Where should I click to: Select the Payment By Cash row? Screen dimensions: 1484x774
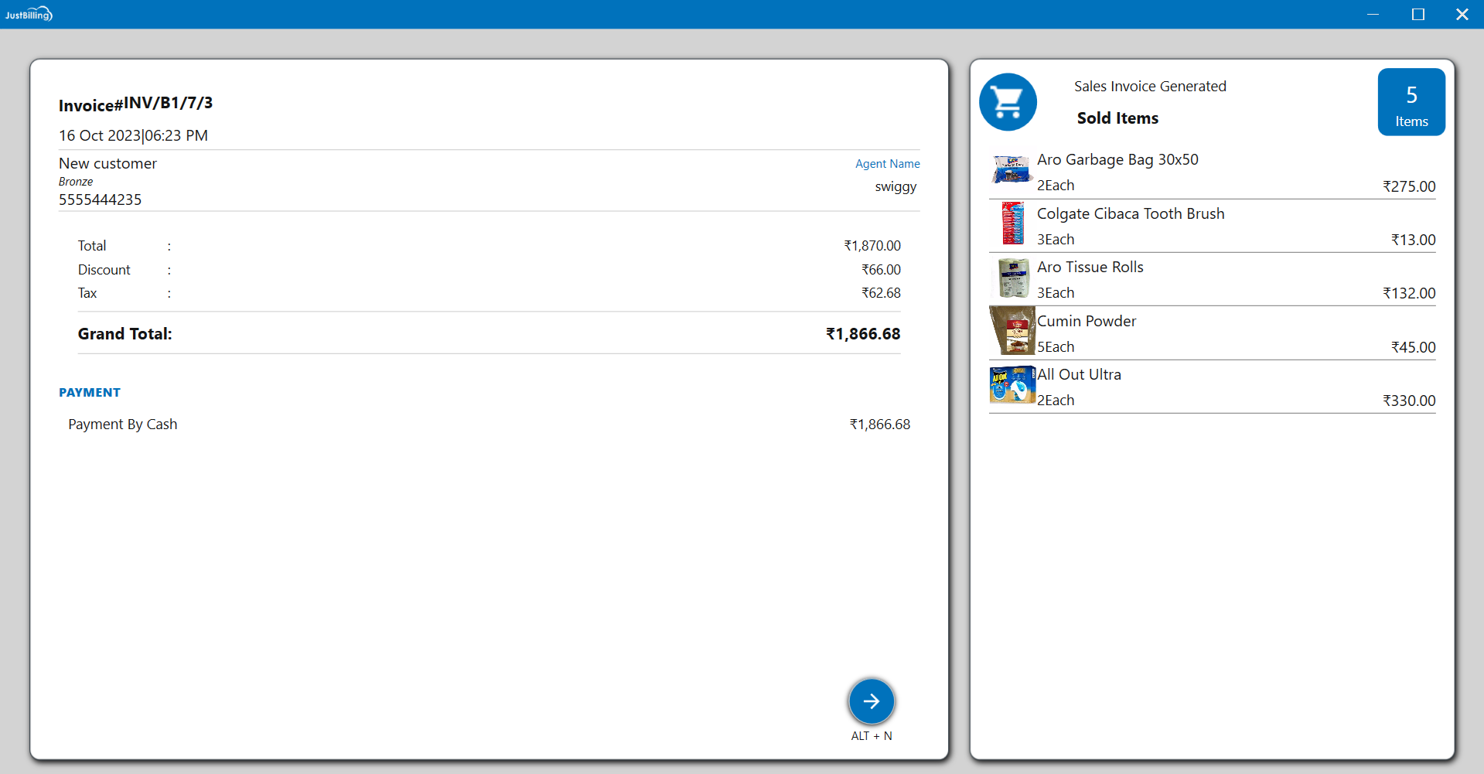click(x=123, y=425)
